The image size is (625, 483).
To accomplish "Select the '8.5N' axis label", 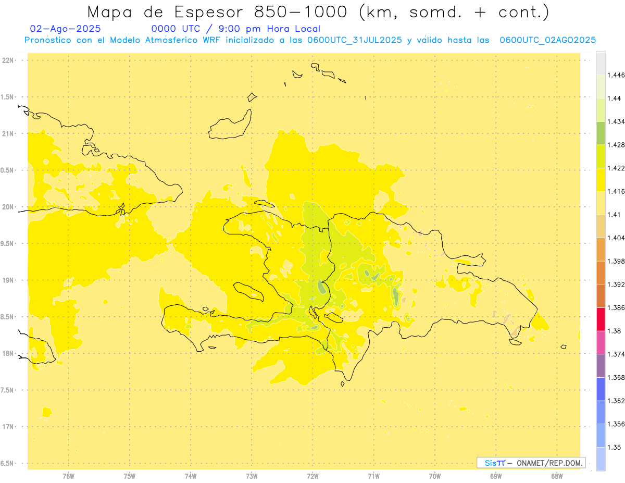I will click(8, 317).
